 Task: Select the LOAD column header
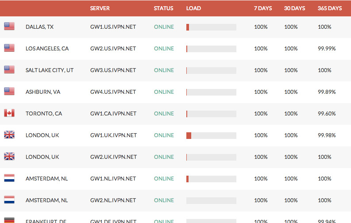(193, 8)
